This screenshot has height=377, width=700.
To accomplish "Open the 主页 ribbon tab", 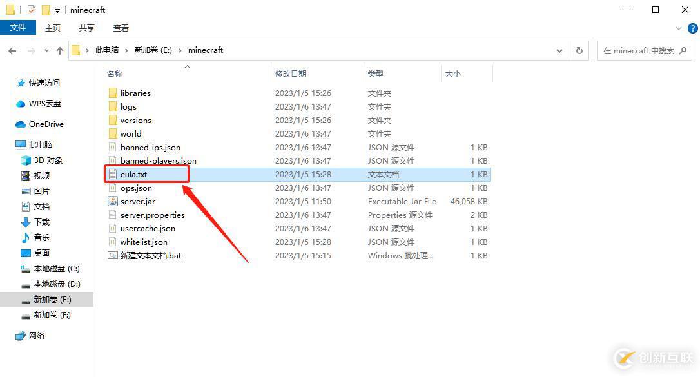I will click(52, 28).
